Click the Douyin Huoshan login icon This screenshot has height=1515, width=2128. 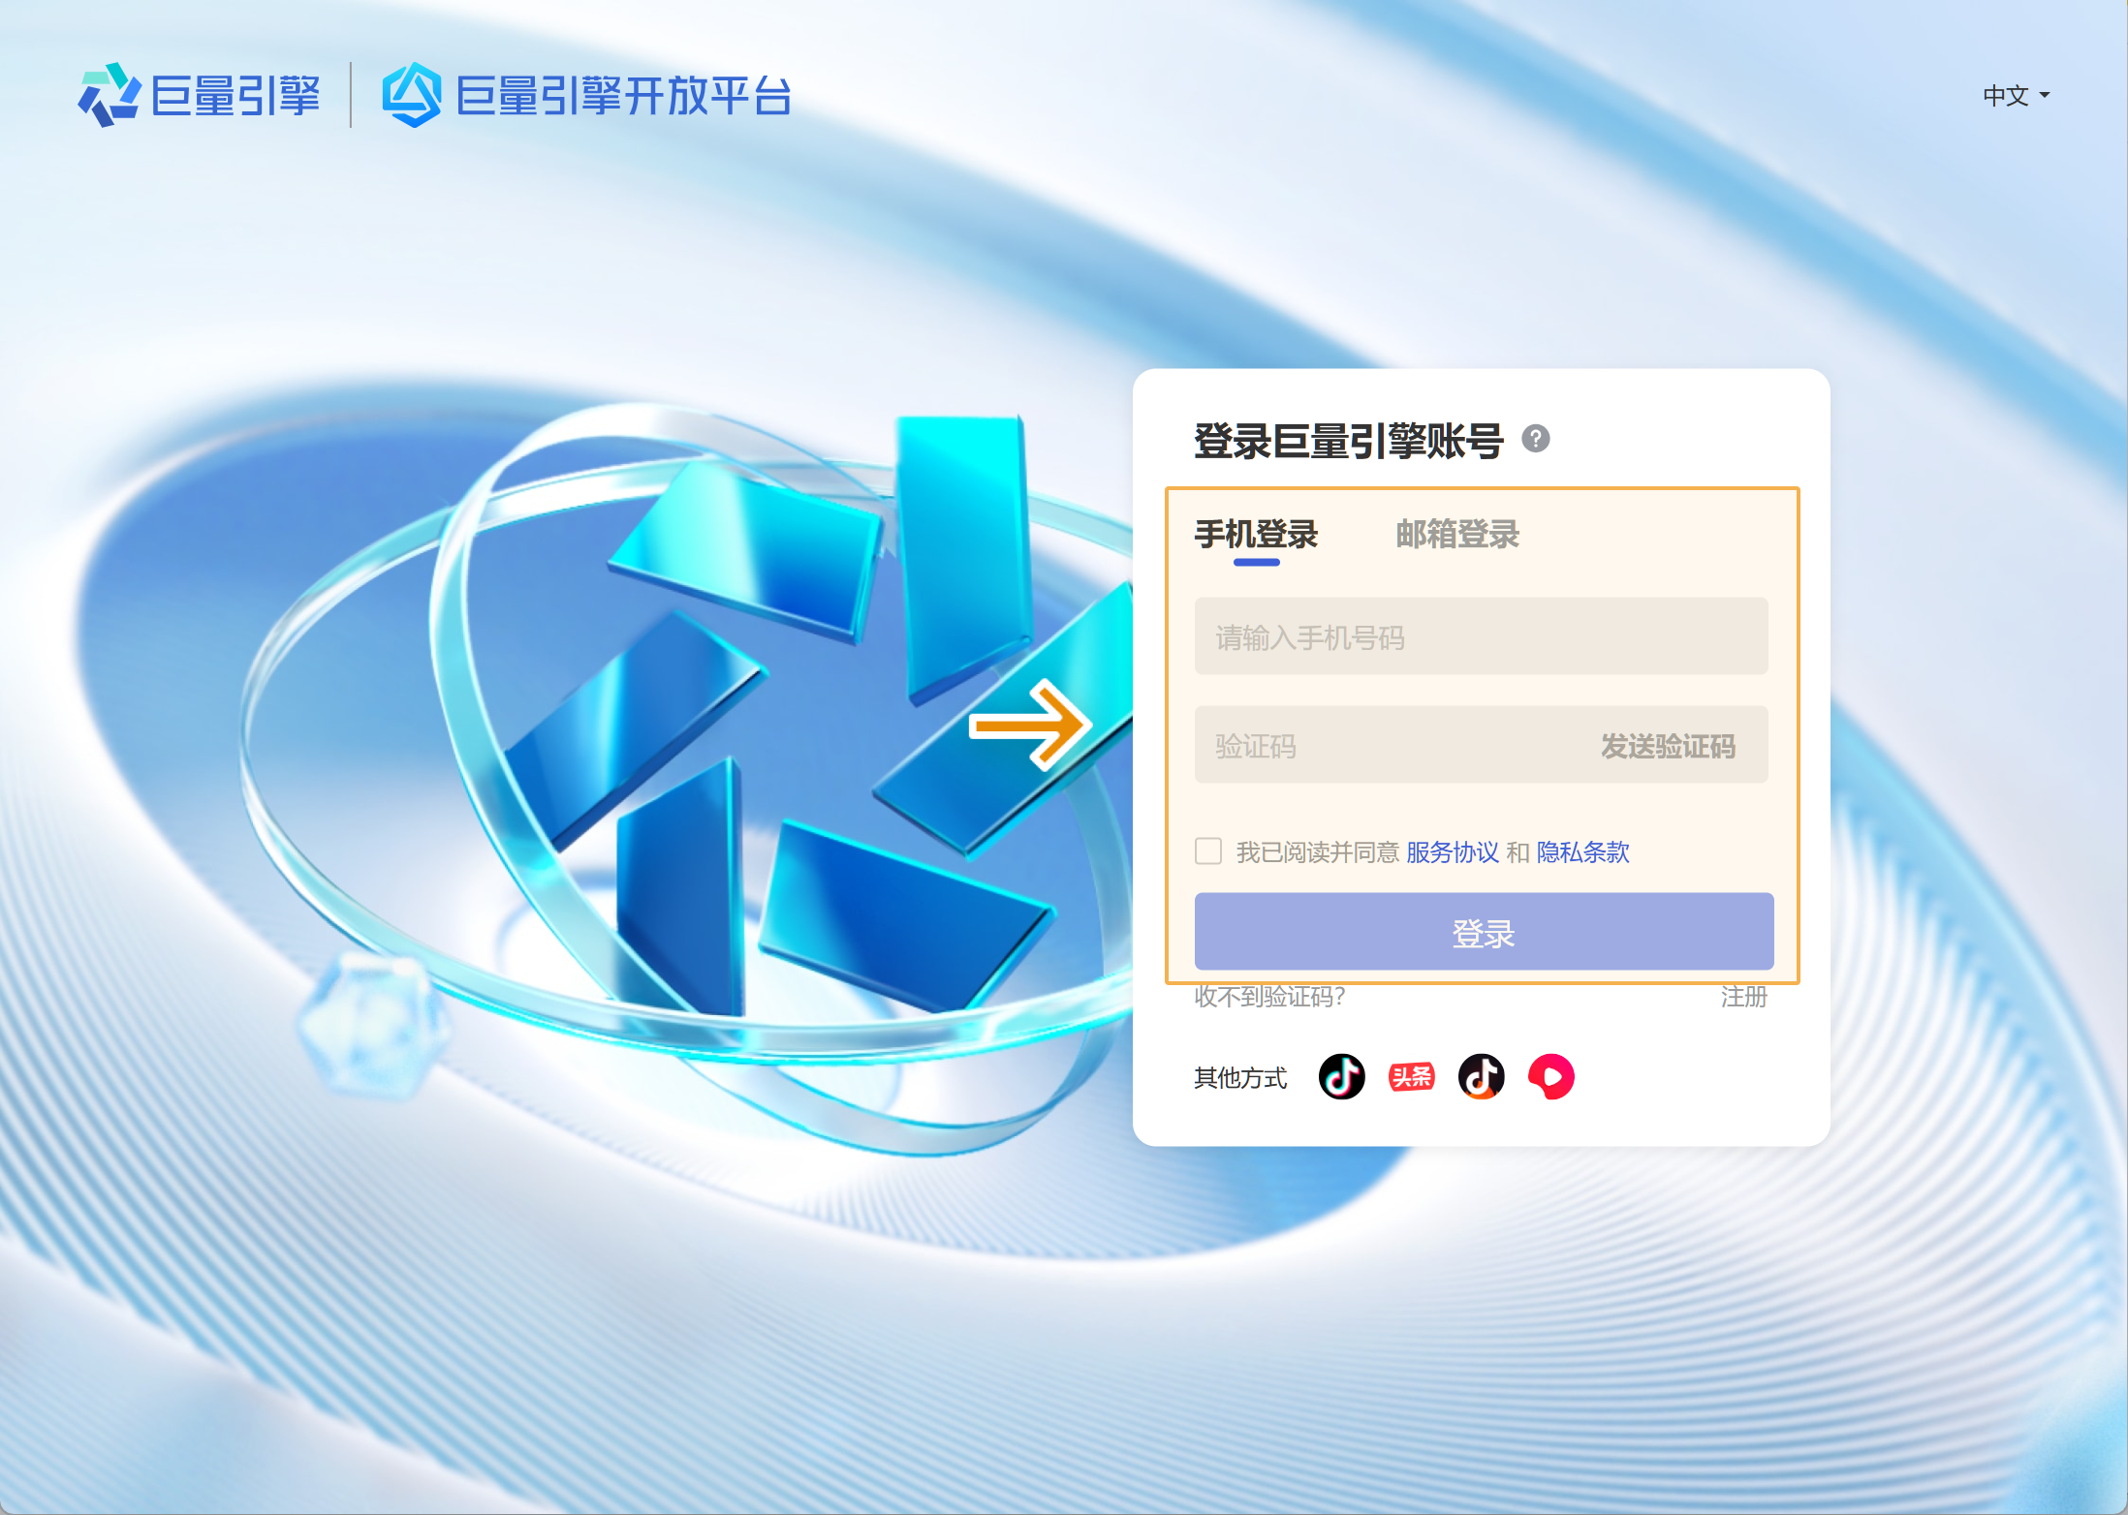(x=1480, y=1075)
